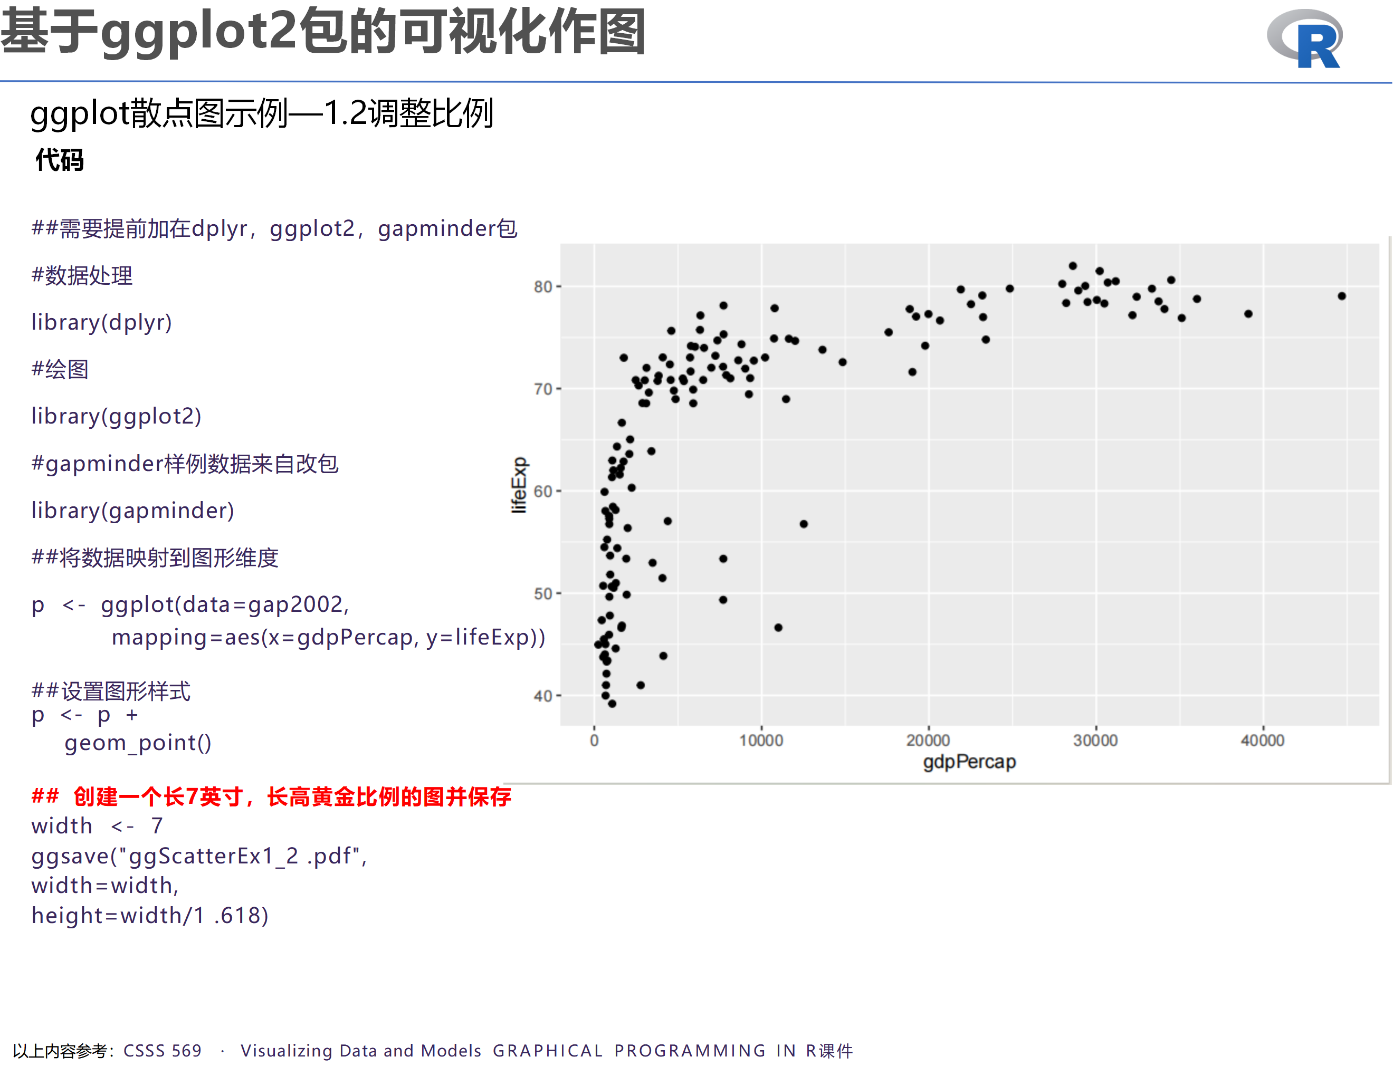Click the x-axis tick label '0'

(x=595, y=741)
